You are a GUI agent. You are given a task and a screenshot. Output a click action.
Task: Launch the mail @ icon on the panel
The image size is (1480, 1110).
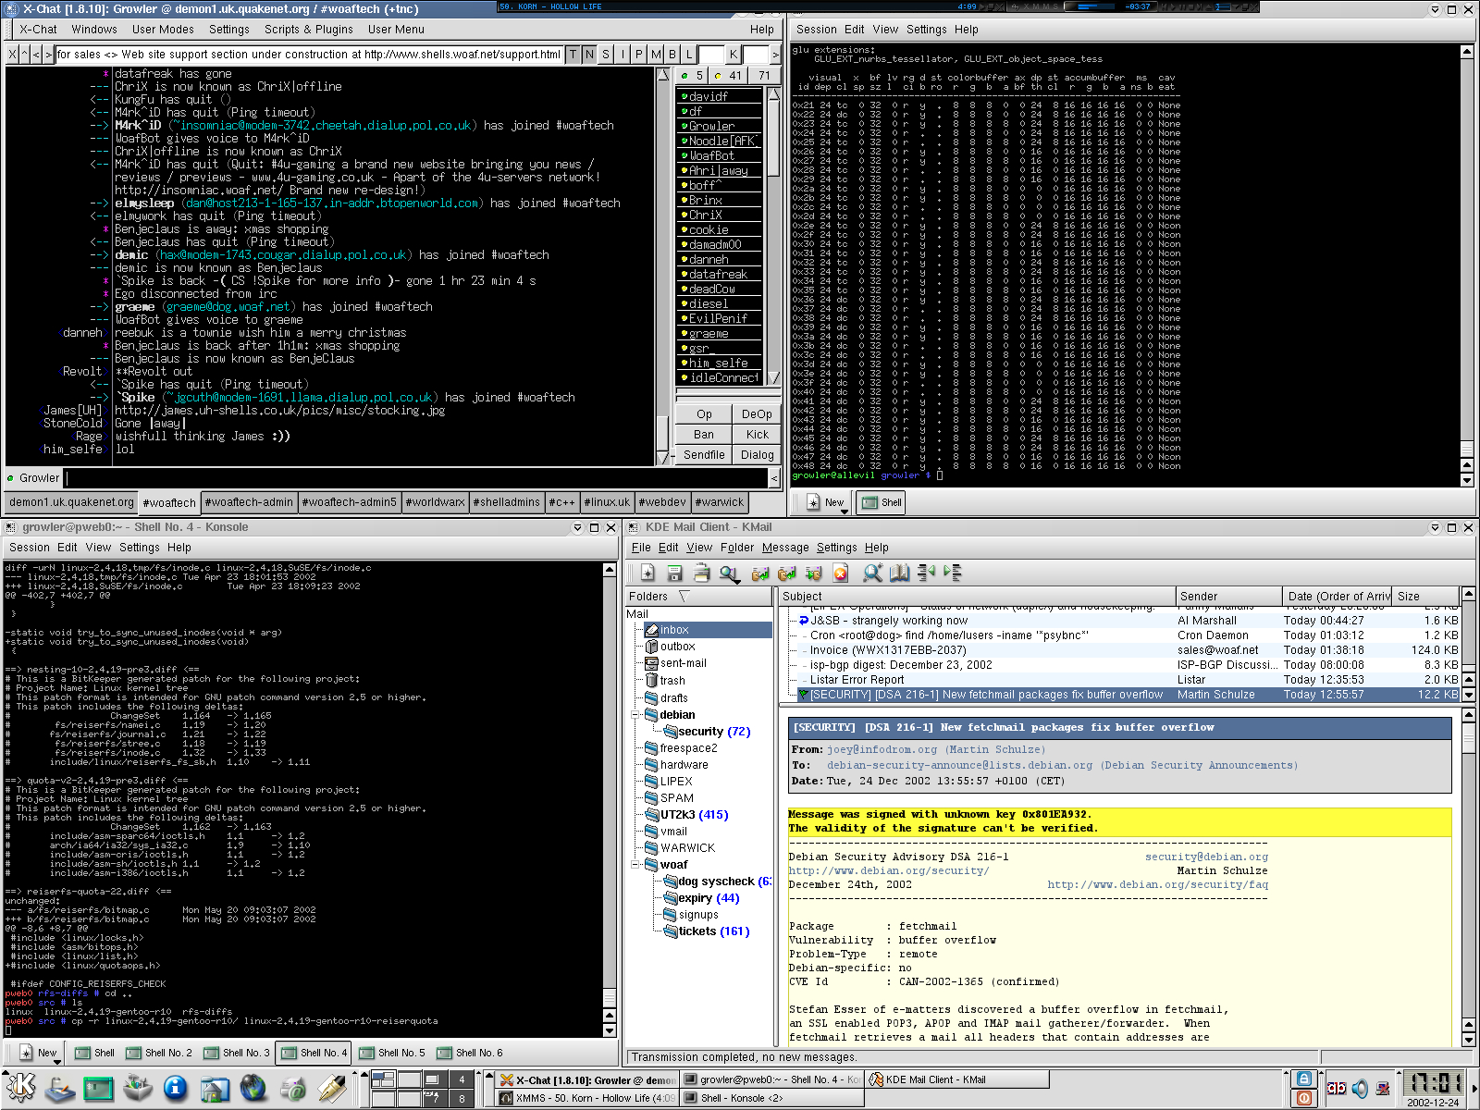point(293,1089)
